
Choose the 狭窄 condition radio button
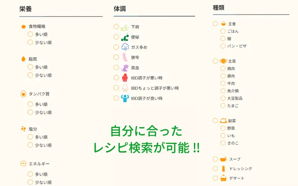[x=116, y=57]
